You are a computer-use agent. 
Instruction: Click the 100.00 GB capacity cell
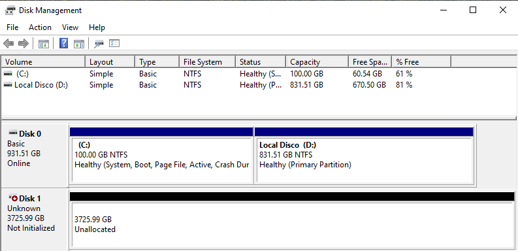(x=306, y=74)
